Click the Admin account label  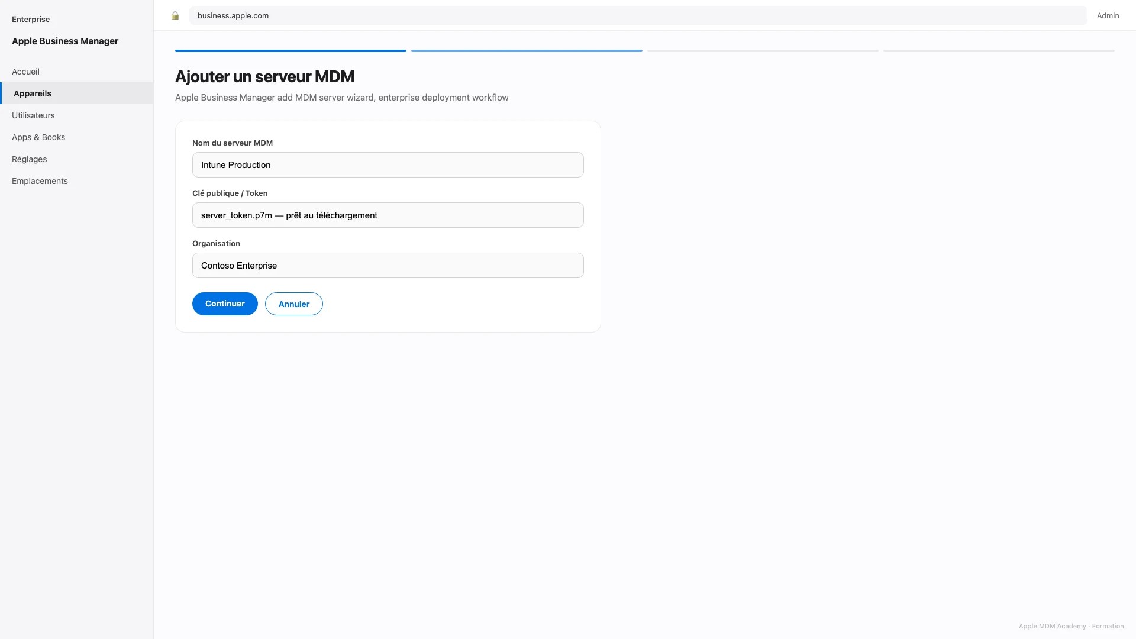pyautogui.click(x=1108, y=16)
